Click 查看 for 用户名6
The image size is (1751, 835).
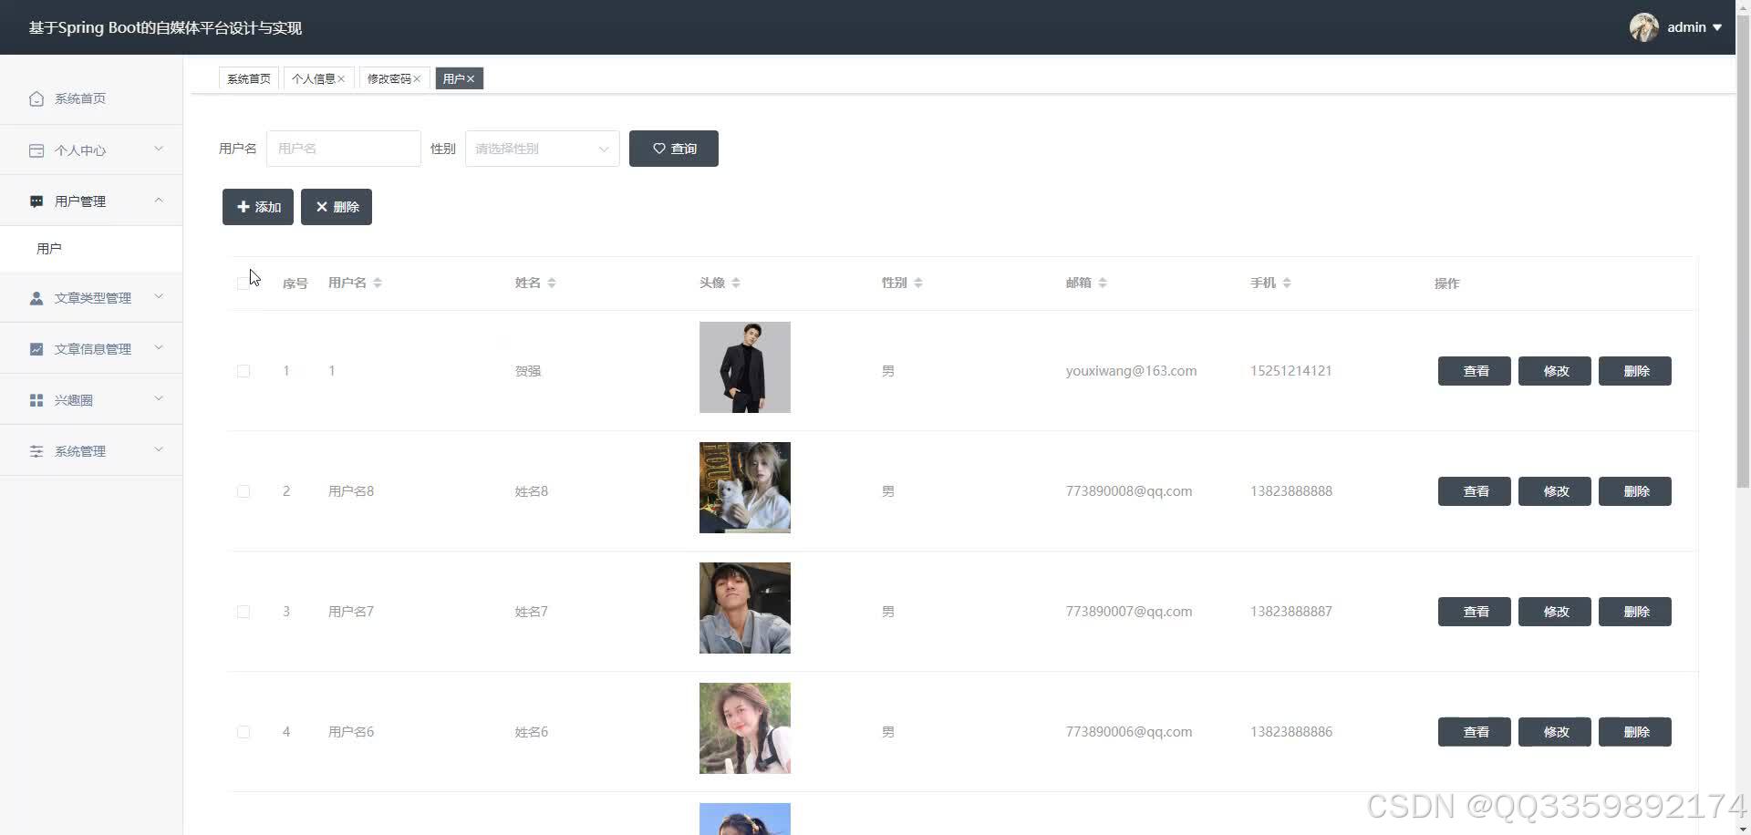pos(1475,732)
